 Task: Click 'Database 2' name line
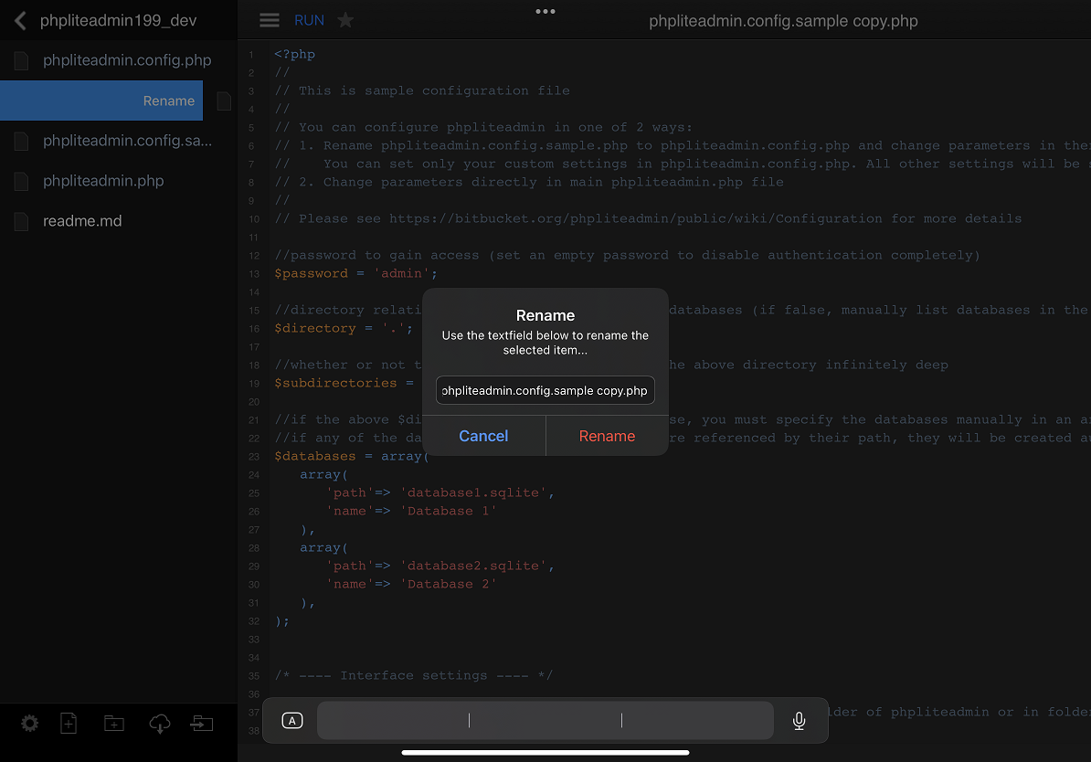411,585
